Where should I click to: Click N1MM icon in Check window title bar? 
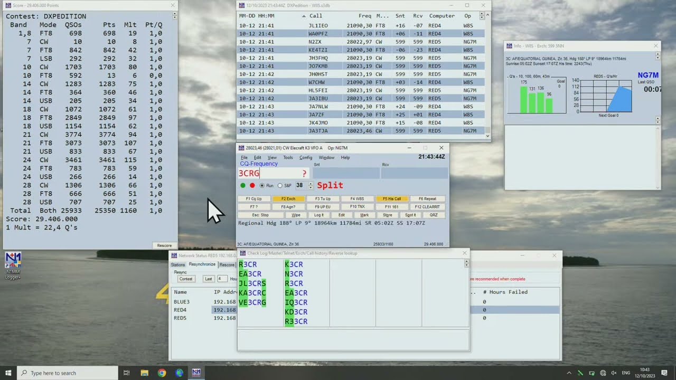click(x=242, y=253)
